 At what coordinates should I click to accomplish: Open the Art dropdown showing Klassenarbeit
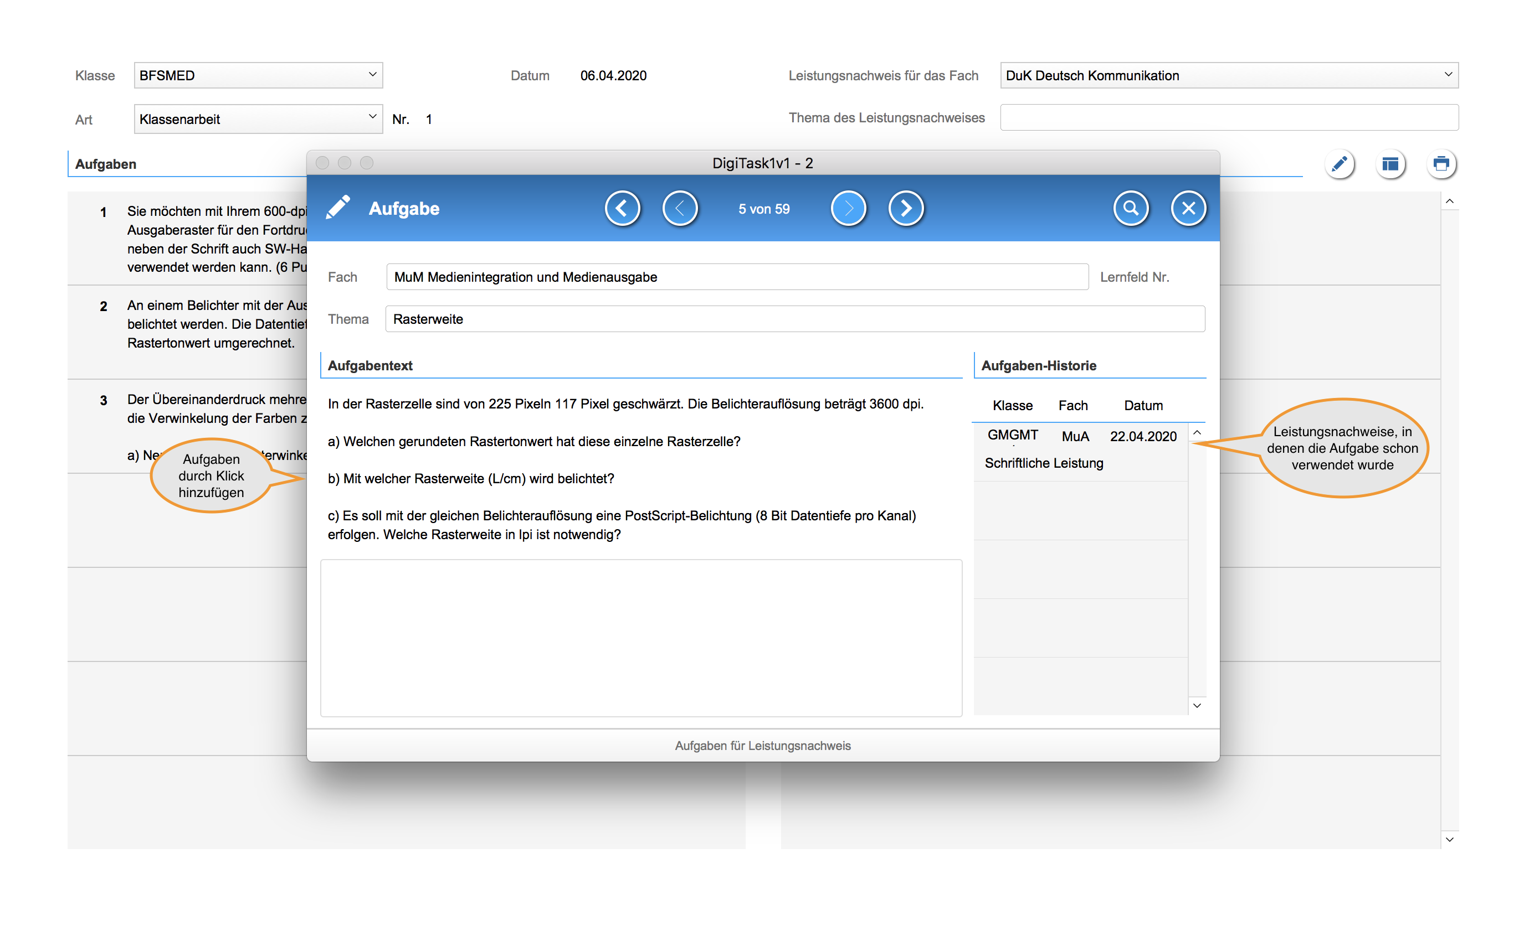click(x=258, y=118)
